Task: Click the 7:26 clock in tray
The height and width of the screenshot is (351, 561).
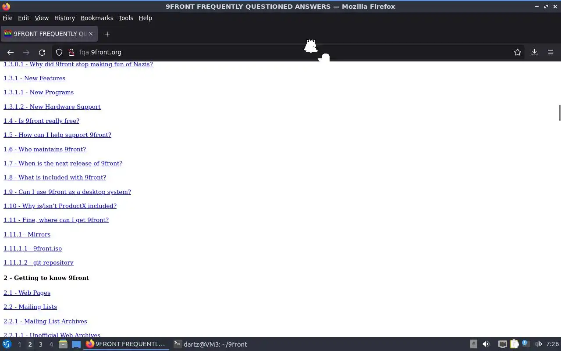Action: [552, 344]
